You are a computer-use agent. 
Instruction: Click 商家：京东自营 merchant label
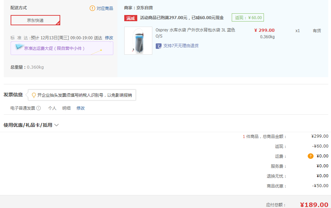point(139,8)
